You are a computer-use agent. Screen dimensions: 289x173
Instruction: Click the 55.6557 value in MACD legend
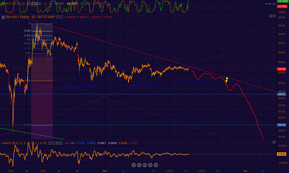click(x=59, y=4)
